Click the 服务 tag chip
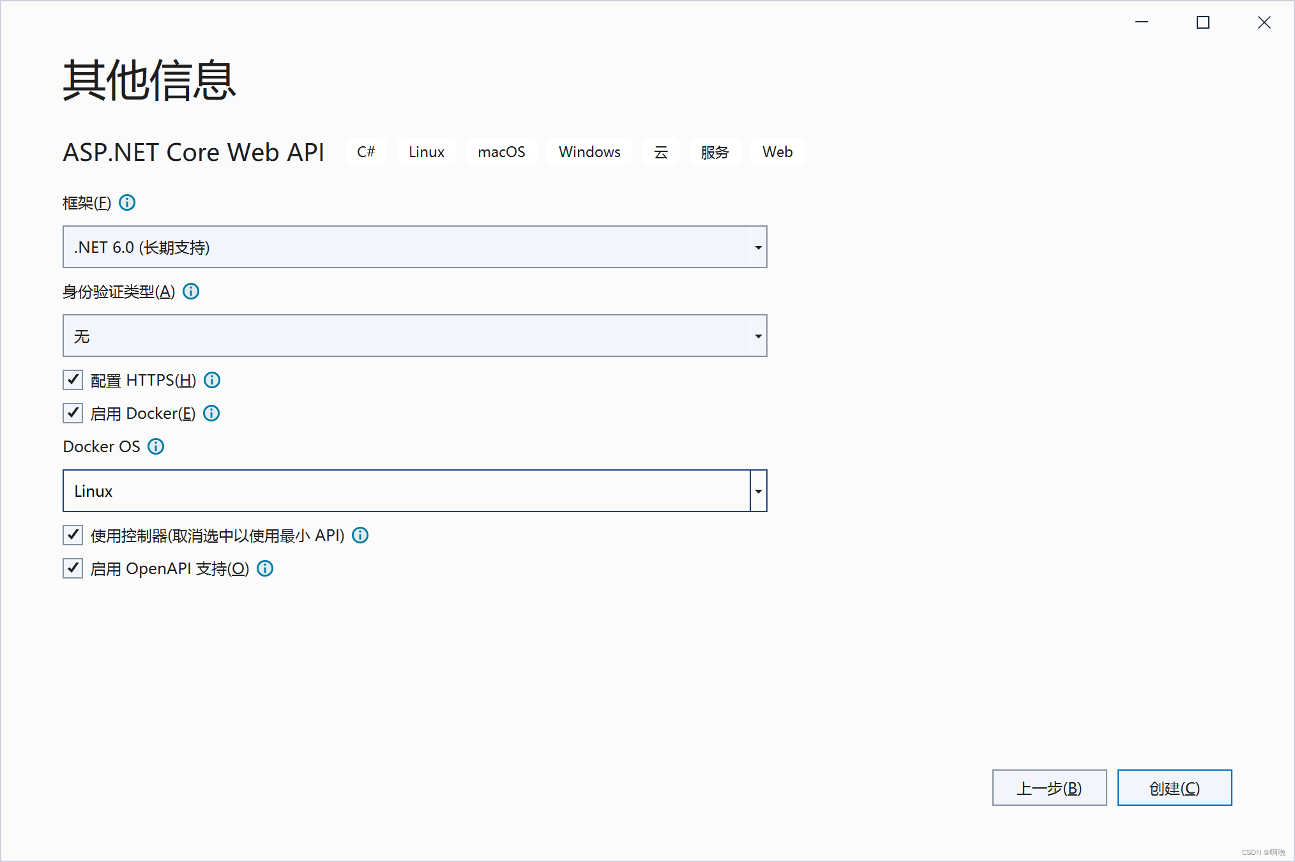 point(715,152)
